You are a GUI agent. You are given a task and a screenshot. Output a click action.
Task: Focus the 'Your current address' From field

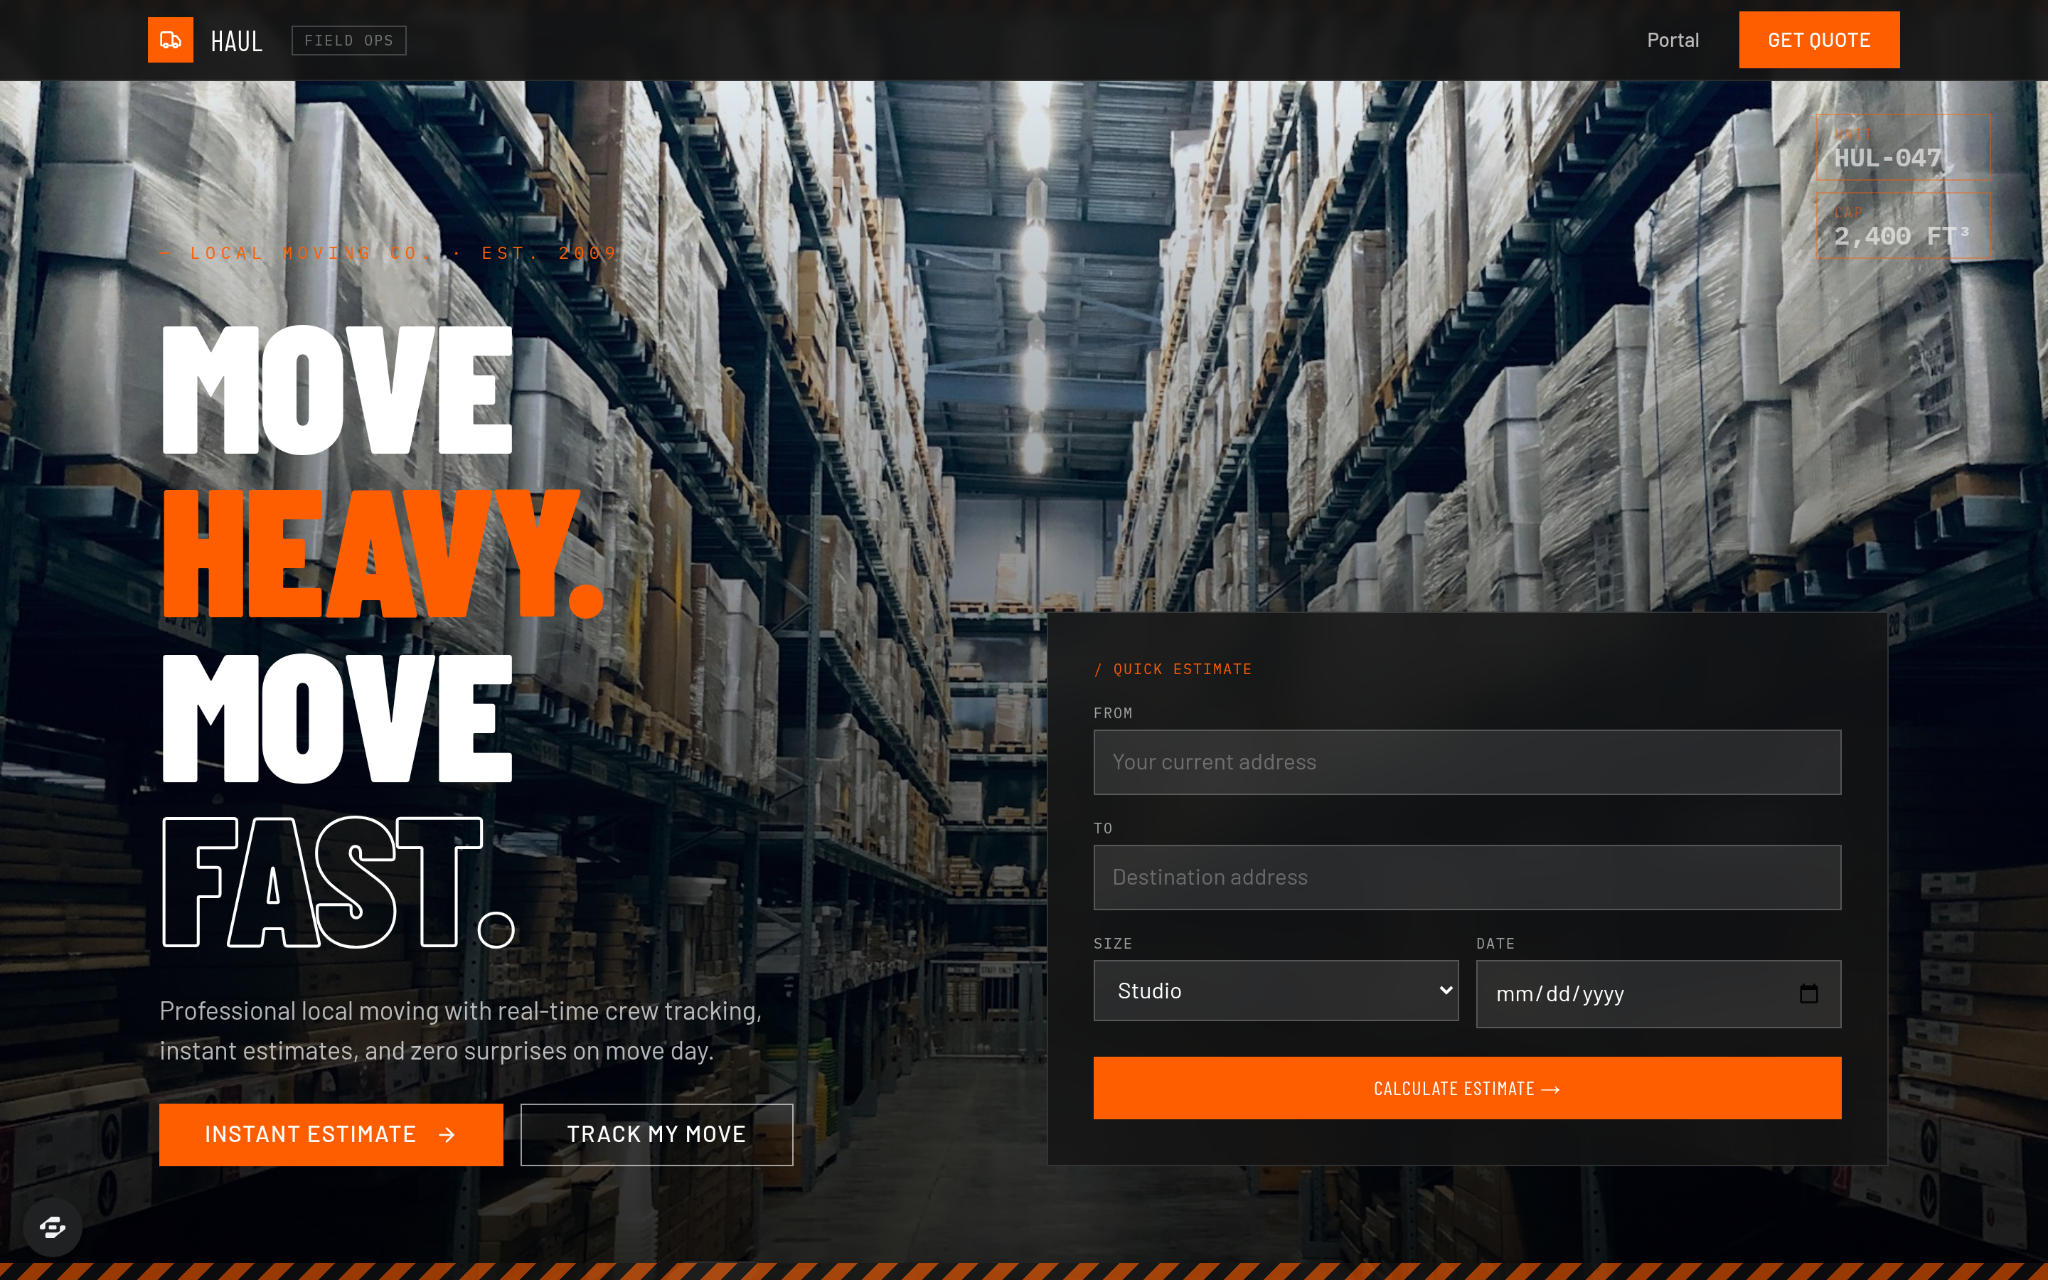click(1466, 762)
